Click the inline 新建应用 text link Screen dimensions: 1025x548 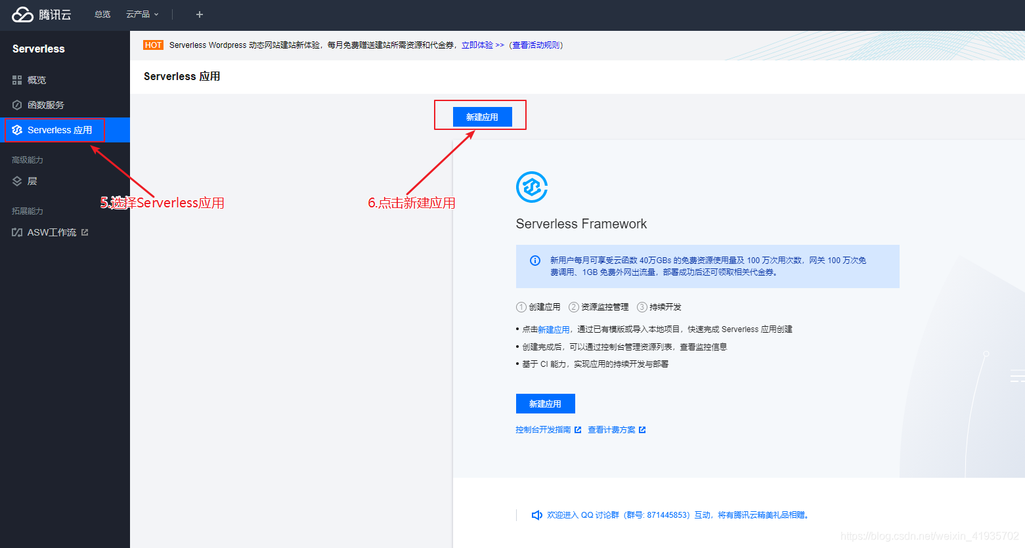click(554, 329)
